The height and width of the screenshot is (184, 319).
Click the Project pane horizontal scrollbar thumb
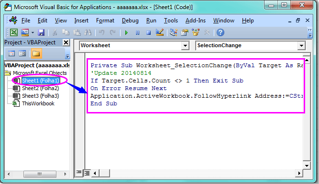[40, 174]
